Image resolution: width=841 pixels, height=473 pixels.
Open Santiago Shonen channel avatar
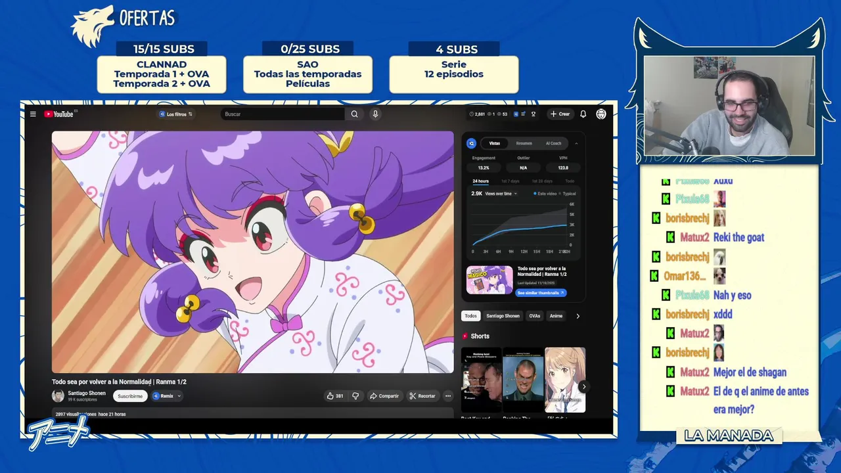pyautogui.click(x=58, y=395)
